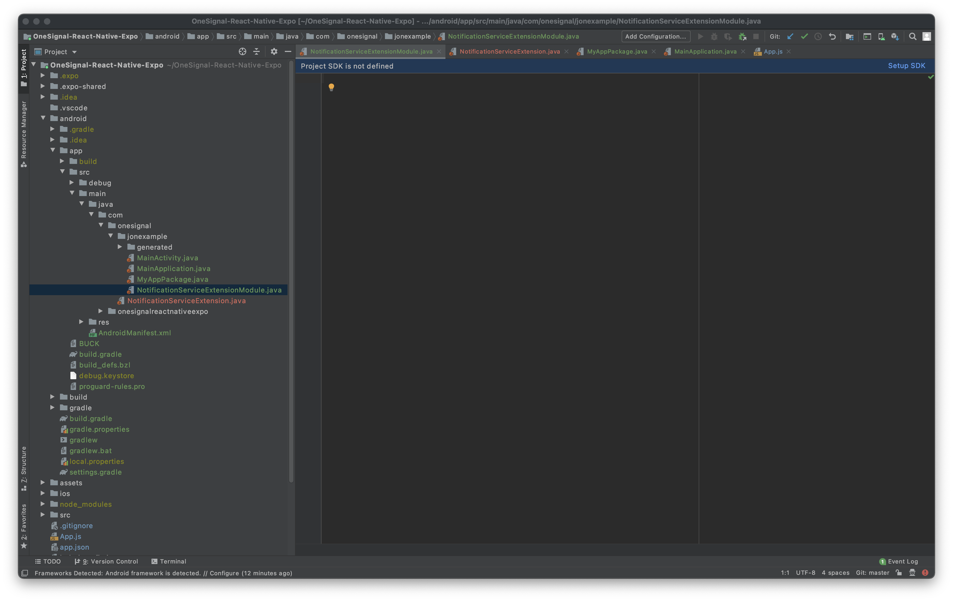Screen dimensions: 953x601
Task: Expand the .expo folder arrow
Action: pos(43,75)
